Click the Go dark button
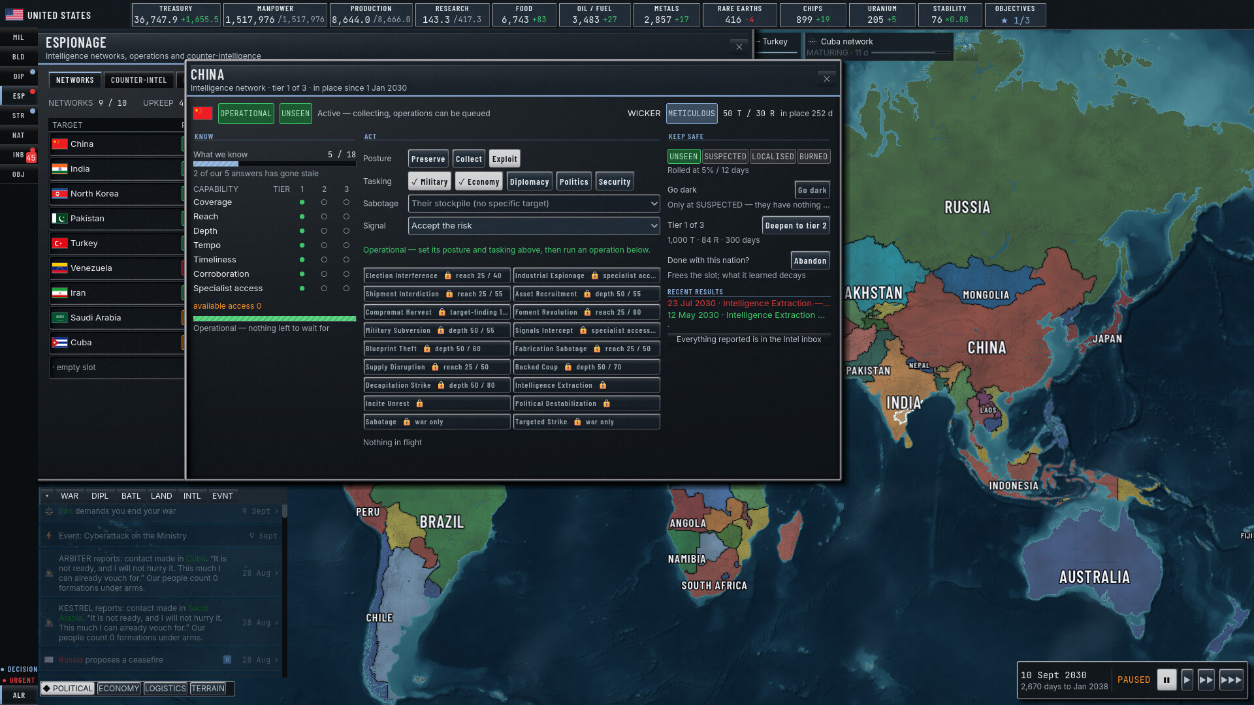Viewport: 1254px width, 705px height. (x=812, y=190)
